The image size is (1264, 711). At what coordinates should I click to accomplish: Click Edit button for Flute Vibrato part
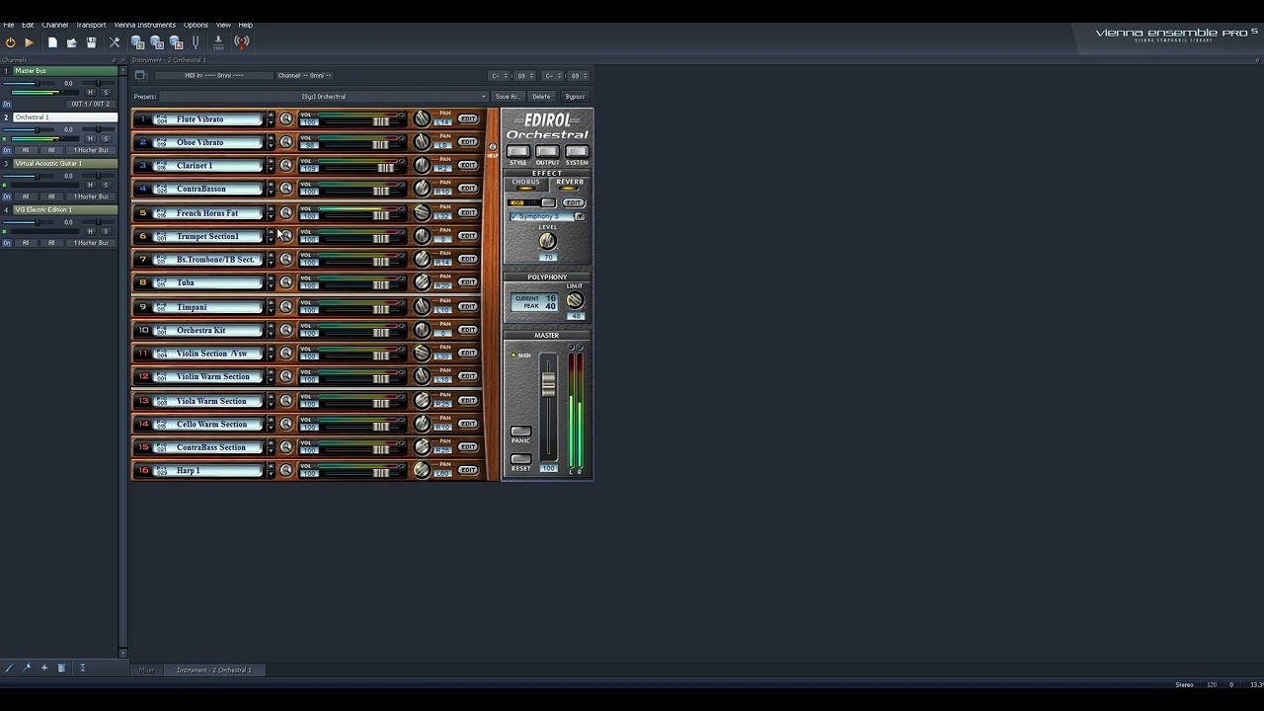467,118
